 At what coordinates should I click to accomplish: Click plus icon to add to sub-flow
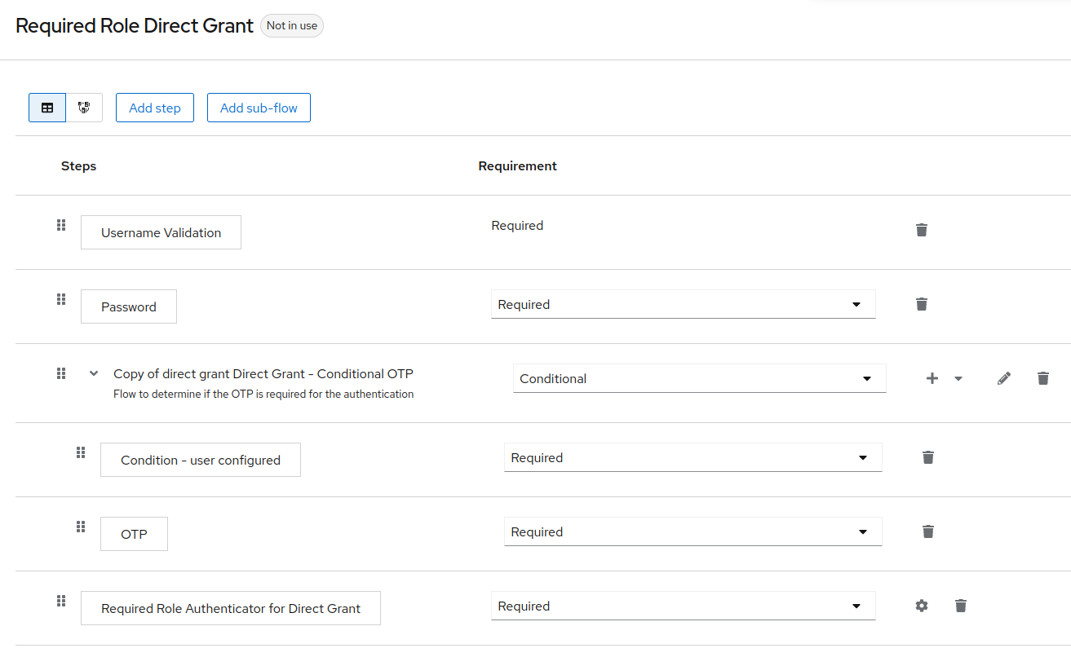click(932, 378)
